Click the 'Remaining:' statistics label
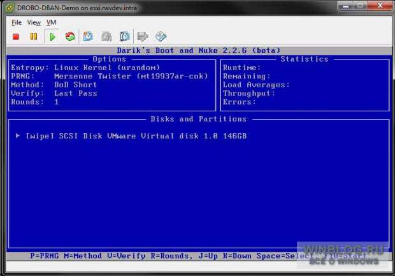 247,76
